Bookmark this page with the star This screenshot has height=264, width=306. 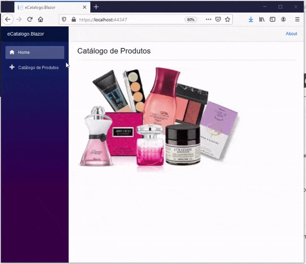(228, 19)
